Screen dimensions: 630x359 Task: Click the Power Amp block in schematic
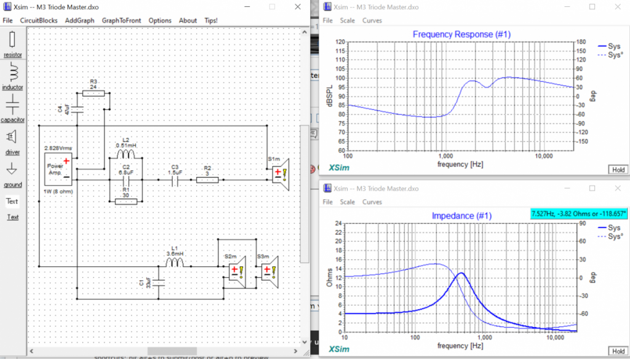[57, 169]
